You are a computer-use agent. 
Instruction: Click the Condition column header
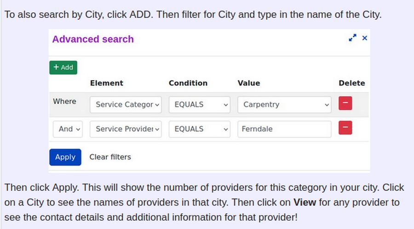(x=188, y=83)
